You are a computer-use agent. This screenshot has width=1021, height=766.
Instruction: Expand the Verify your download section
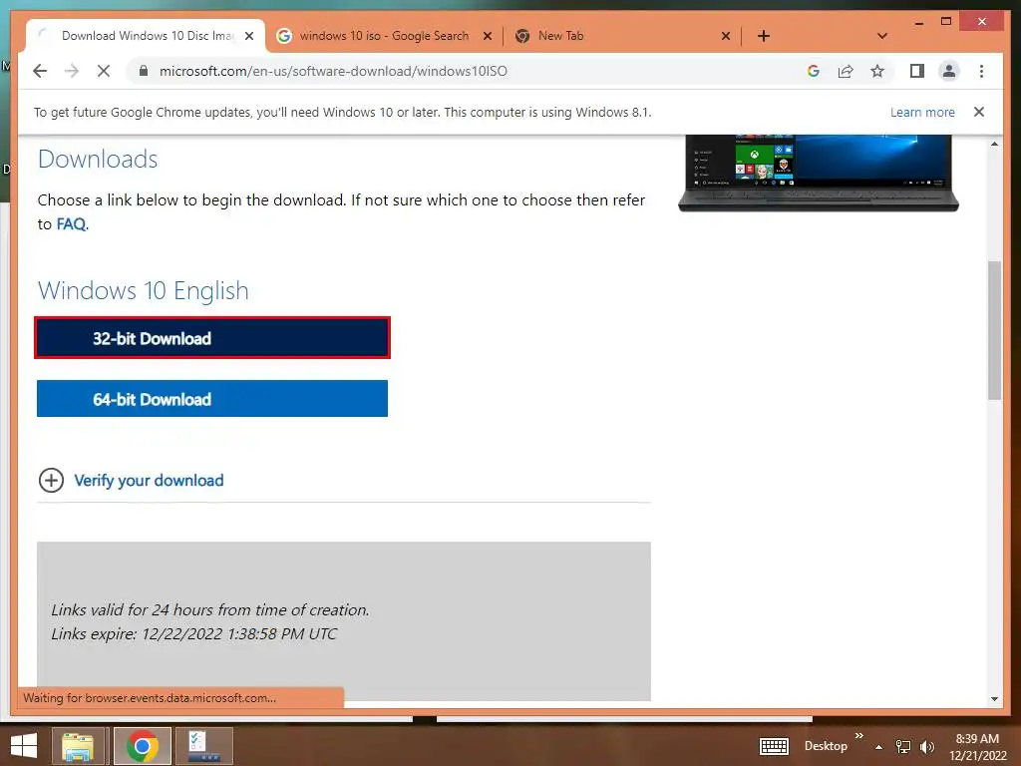149,480
